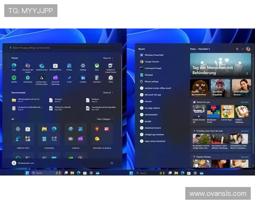Image resolution: width=255 pixels, height=204 pixels.
Task: Open Spotify from the pinned apps
Action: click(x=14, y=78)
